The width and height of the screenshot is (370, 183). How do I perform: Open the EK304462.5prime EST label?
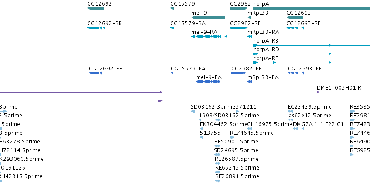(223, 124)
